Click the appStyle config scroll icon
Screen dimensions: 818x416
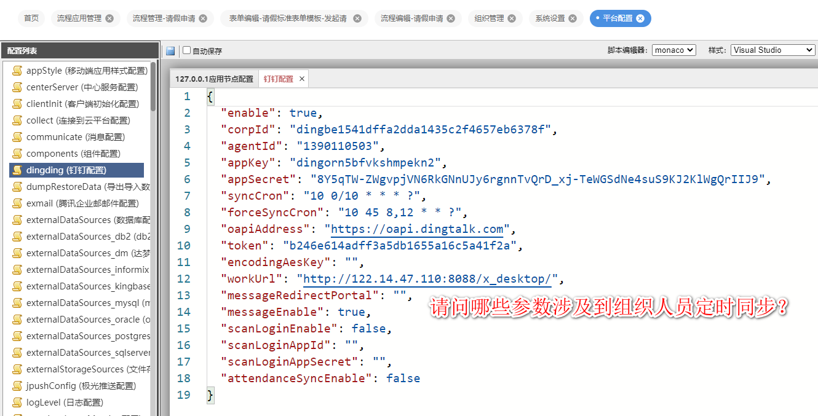point(17,71)
